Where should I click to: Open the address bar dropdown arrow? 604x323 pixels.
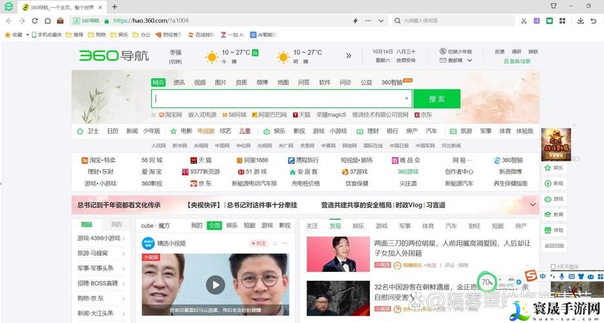coord(381,21)
